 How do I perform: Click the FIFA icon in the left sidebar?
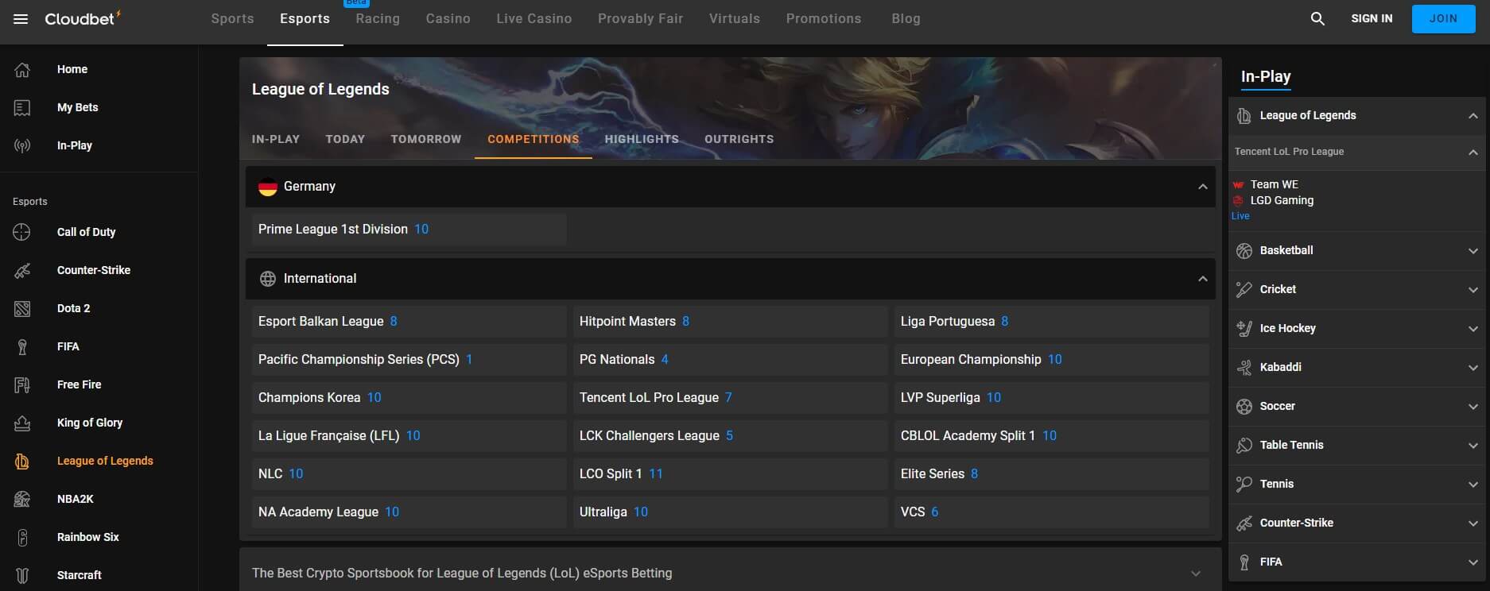coord(22,346)
